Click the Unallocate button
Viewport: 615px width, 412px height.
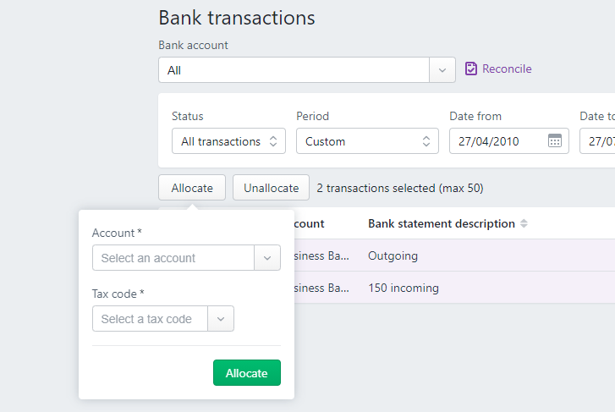tap(271, 188)
